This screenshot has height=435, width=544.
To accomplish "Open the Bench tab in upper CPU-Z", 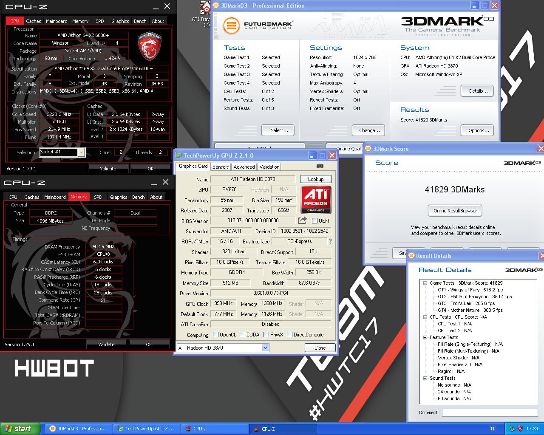I will point(140,21).
